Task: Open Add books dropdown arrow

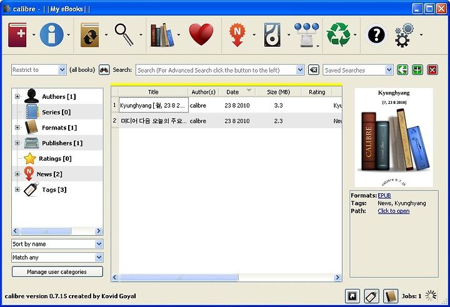Action: 34,35
